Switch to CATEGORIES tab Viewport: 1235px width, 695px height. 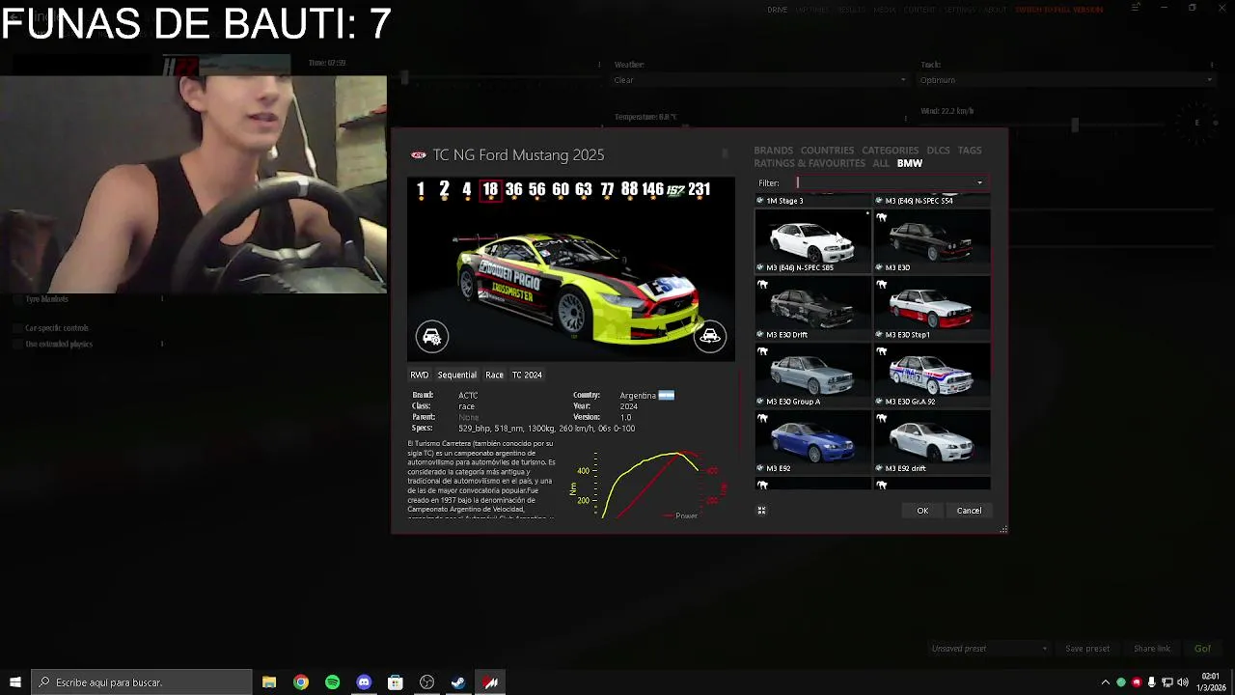click(890, 151)
